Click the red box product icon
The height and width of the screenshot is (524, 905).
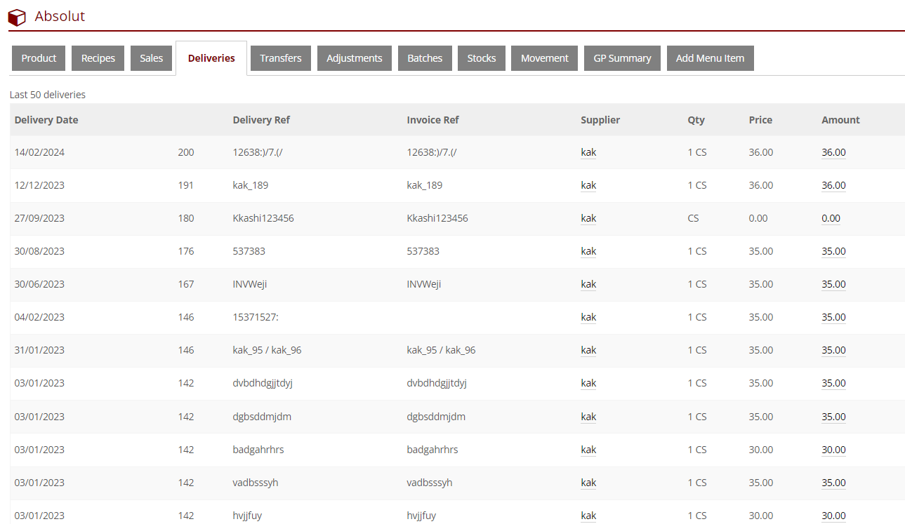click(17, 17)
